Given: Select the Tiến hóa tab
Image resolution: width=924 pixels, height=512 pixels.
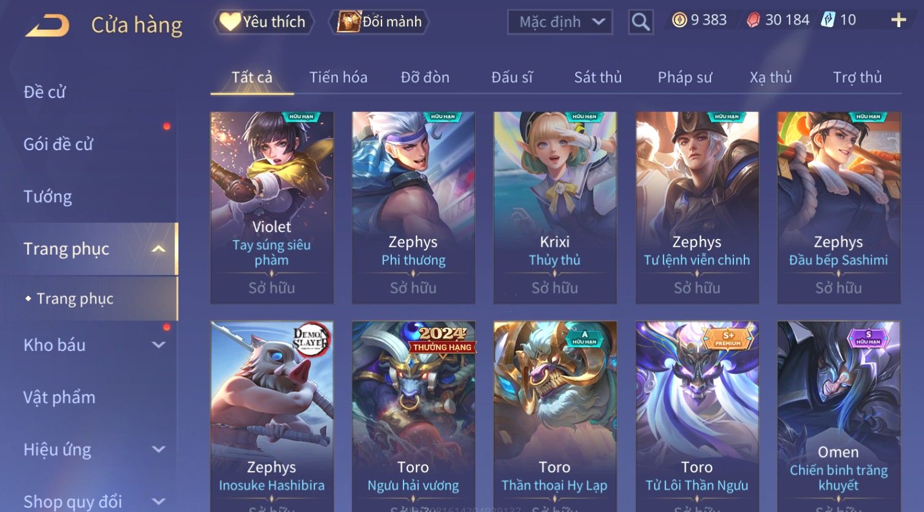Looking at the screenshot, I should pos(338,77).
